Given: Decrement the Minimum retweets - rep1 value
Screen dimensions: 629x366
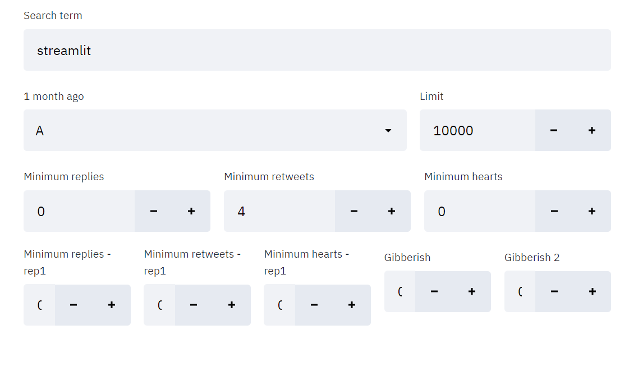Looking at the screenshot, I should coord(193,305).
